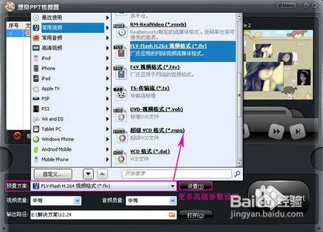Choose the Apple TV category
This screenshot has width=323, height=232.
(x=71, y=88)
